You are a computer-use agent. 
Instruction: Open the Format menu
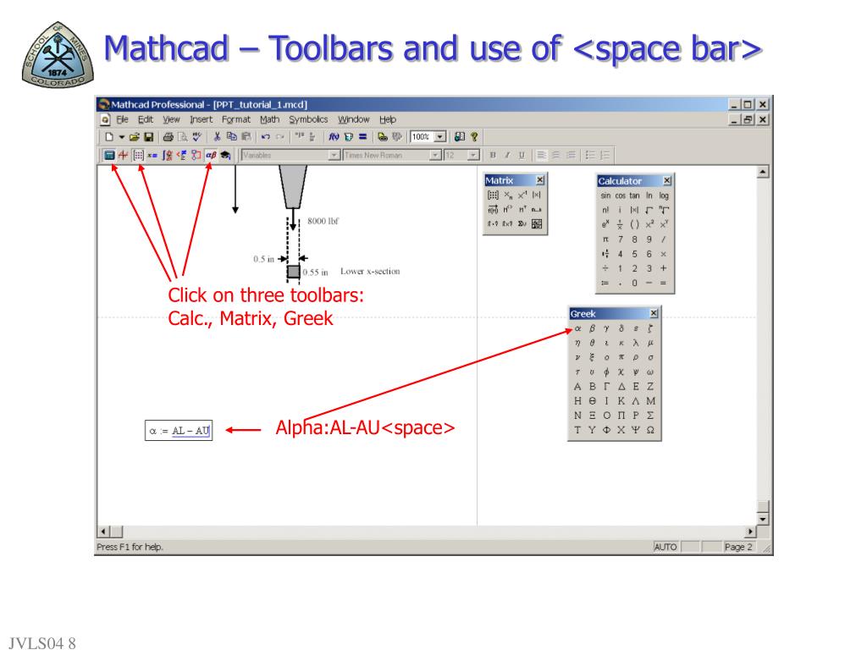pos(236,119)
